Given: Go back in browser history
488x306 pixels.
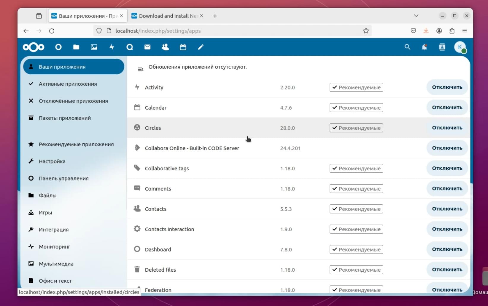Looking at the screenshot, I should click(26, 31).
